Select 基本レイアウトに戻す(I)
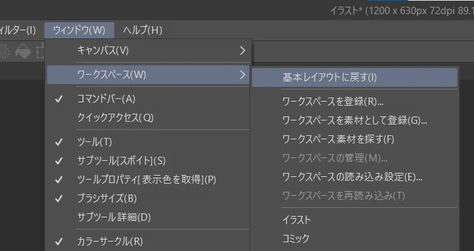The image size is (474, 251). click(x=354, y=77)
